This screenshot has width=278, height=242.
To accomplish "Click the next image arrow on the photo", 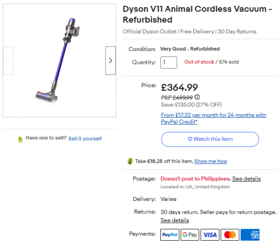I will [x=111, y=60].
